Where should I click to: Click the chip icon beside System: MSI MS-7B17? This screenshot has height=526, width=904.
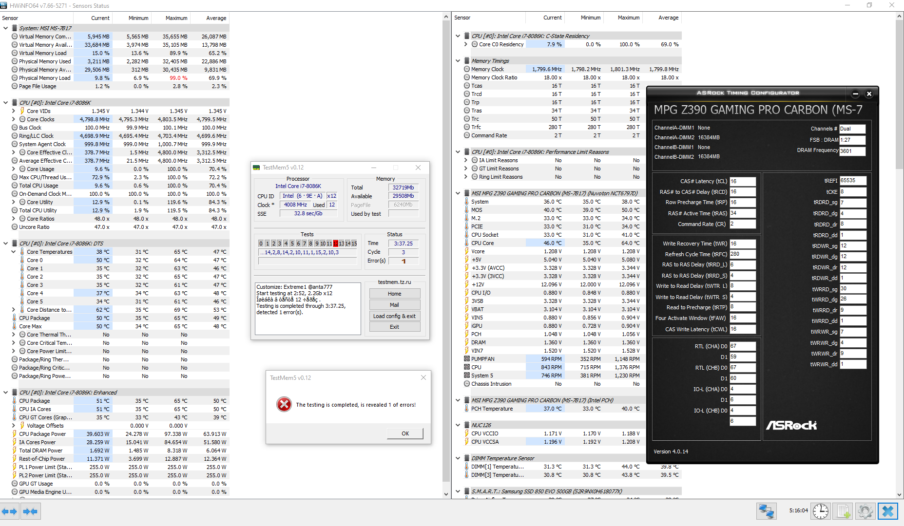point(15,28)
